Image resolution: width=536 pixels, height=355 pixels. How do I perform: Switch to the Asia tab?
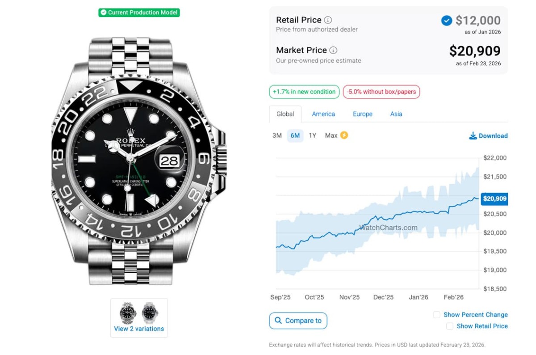pyautogui.click(x=396, y=114)
